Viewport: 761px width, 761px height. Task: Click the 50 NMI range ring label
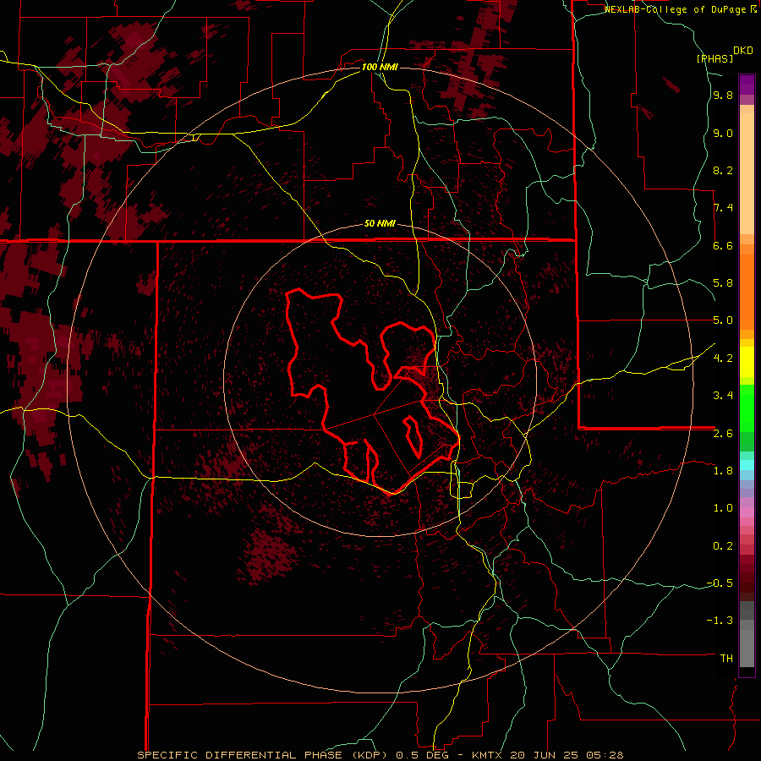(380, 223)
